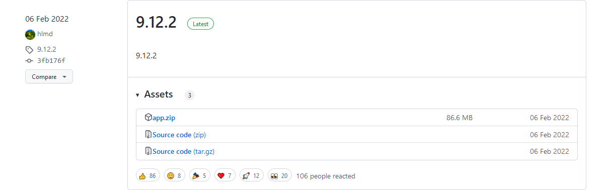Open commit 3fb176f link

pyautogui.click(x=51, y=61)
